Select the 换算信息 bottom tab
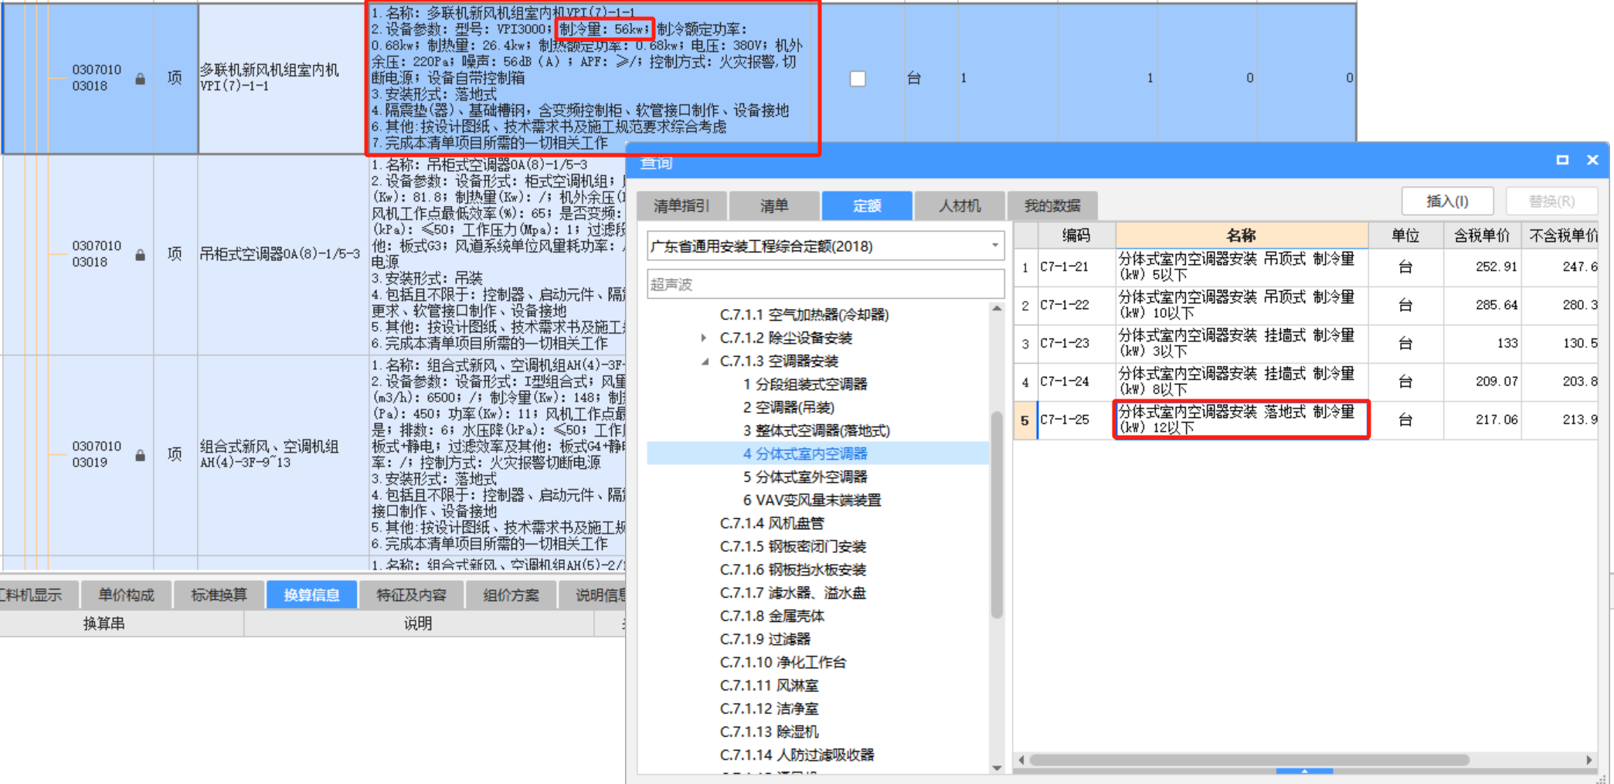The width and height of the screenshot is (1614, 784). pyautogui.click(x=311, y=595)
